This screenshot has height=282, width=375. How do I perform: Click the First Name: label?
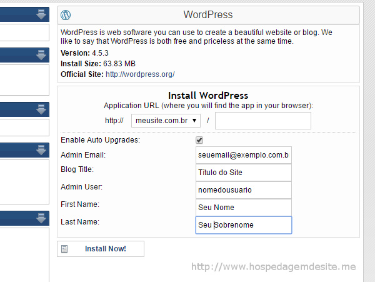click(80, 204)
